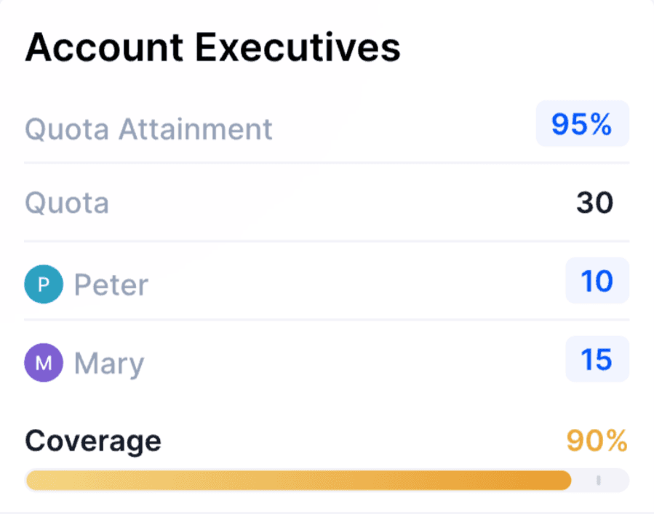Click the divider between Peter and Mary

[x=327, y=319]
